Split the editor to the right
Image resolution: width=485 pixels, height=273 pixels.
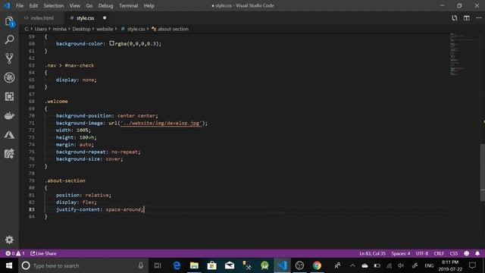[x=467, y=18]
